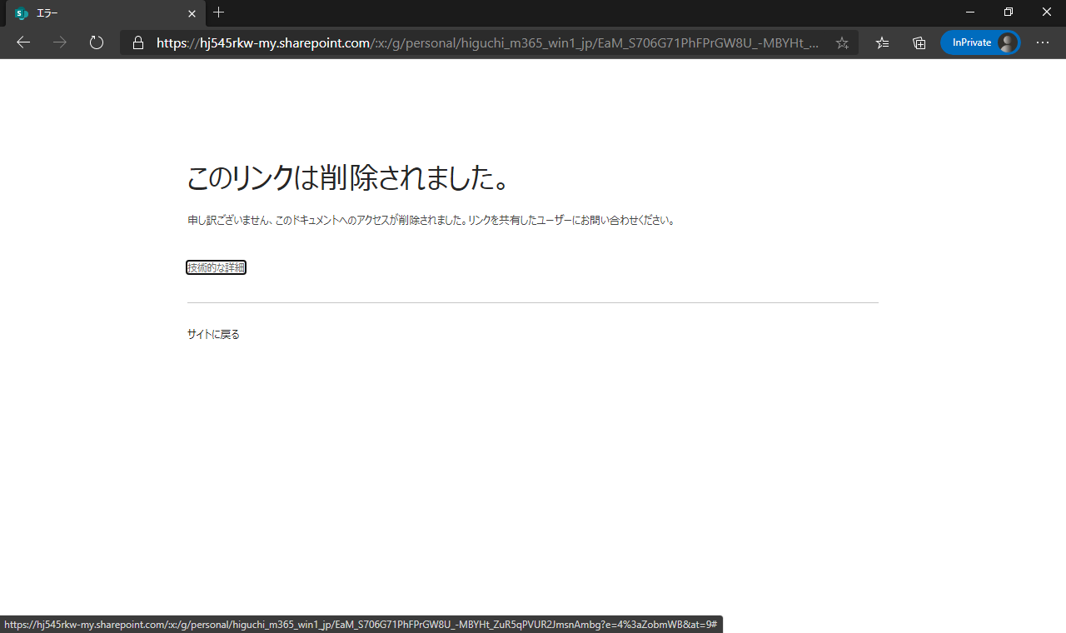Close the エラー tab
Image resolution: width=1066 pixels, height=633 pixels.
[x=192, y=13]
